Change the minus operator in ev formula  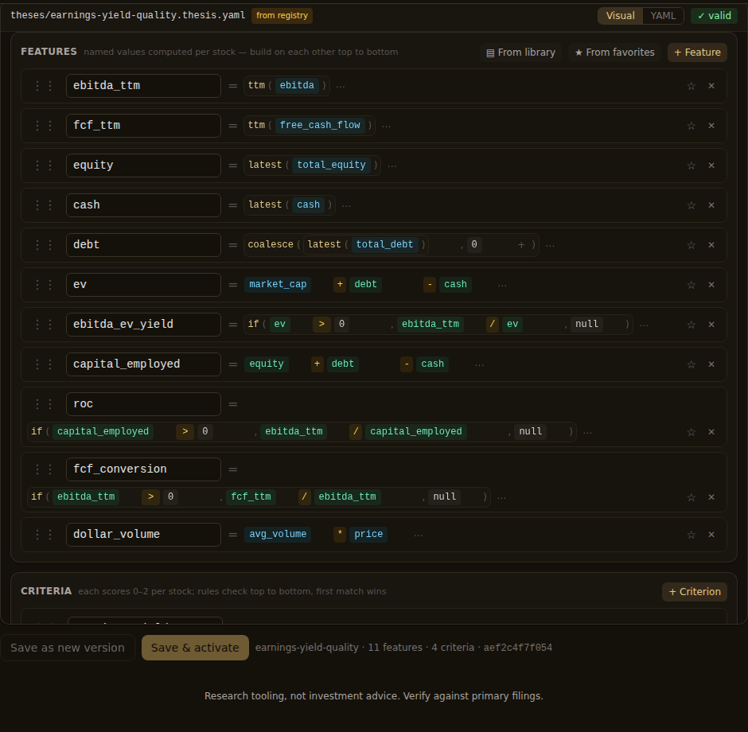coord(430,285)
